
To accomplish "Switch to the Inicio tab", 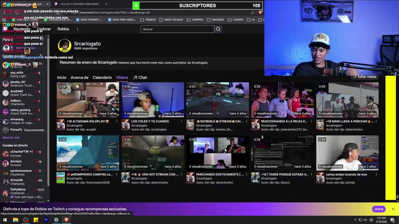I will point(62,77).
